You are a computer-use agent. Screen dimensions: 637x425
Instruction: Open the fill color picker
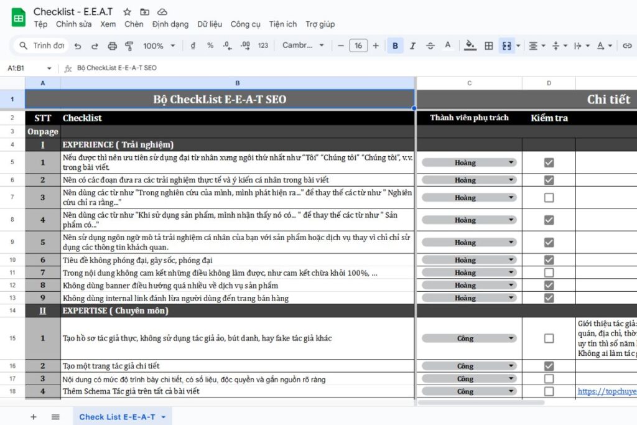470,45
